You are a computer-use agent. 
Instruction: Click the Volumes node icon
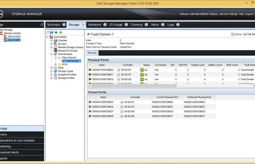coord(56,40)
